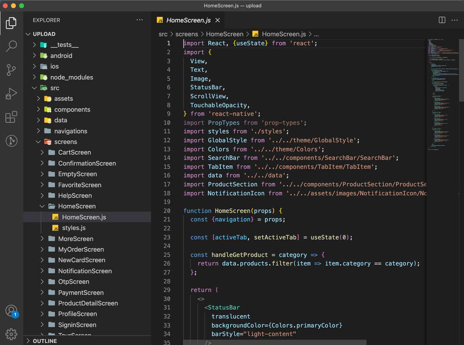
Task: Open the GitLens icon in activity bar
Action: [11, 141]
